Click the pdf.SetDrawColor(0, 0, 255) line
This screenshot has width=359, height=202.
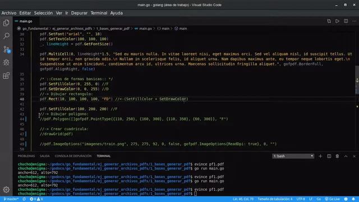pos(74,89)
